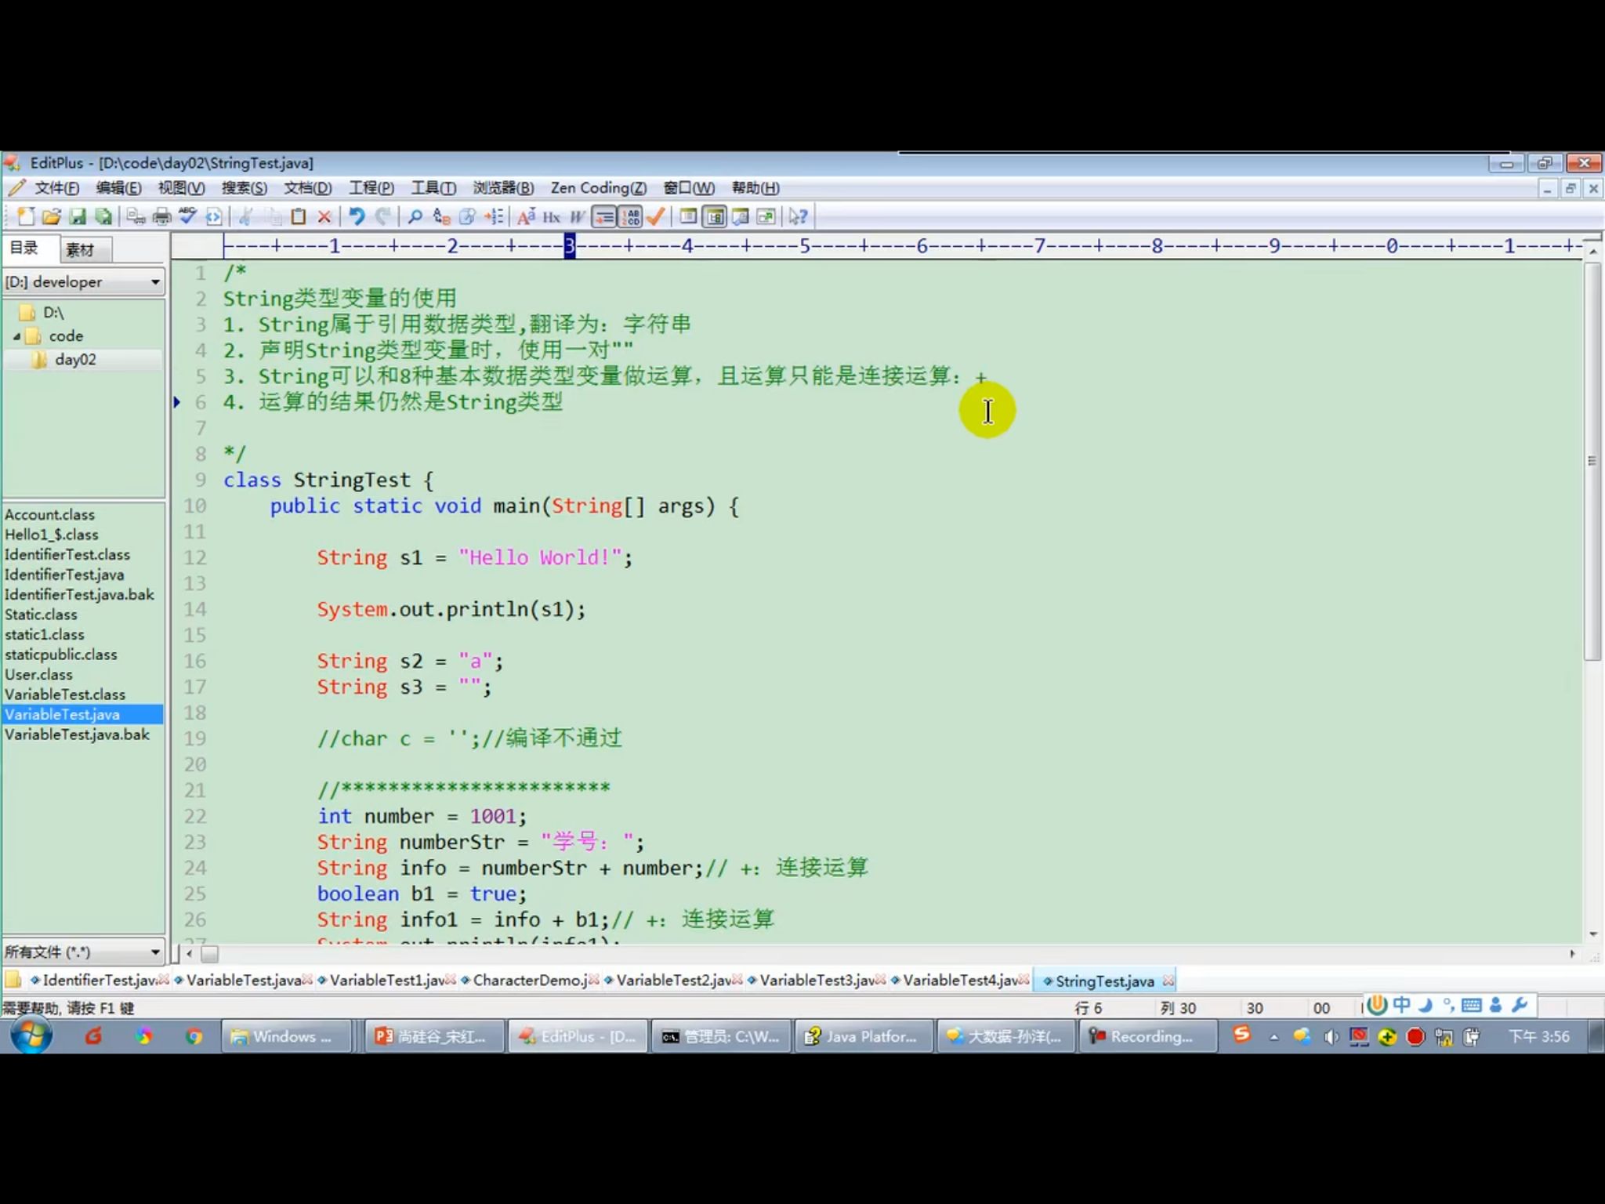Select the 目录 (Directory) tab
Screen dimensions: 1605x1204
(27, 248)
